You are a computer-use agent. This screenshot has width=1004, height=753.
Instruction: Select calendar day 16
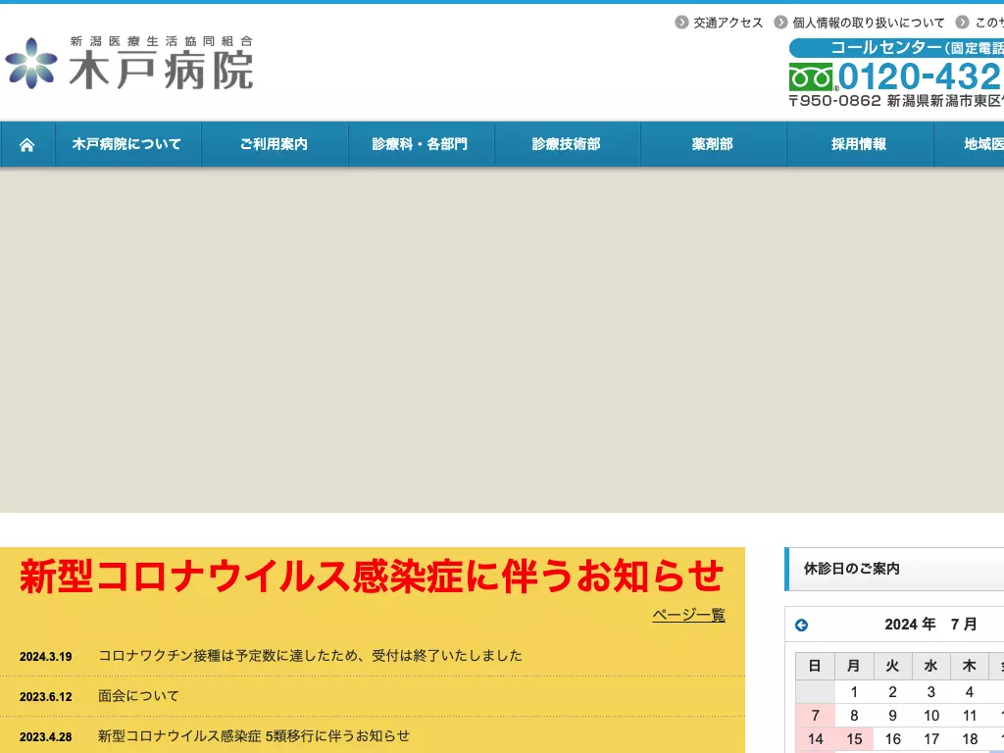[x=892, y=739]
